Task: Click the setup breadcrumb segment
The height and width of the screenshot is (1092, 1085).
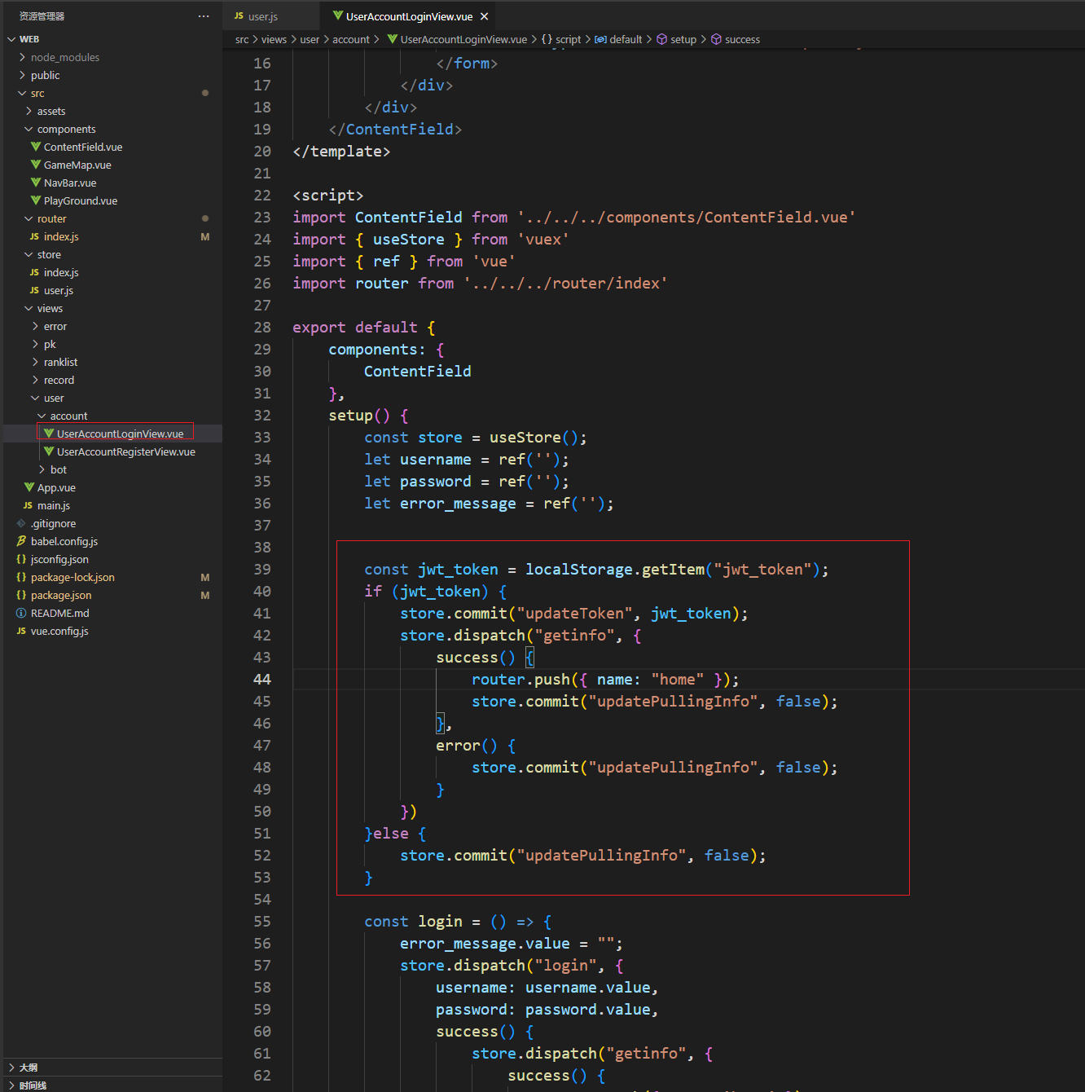Action: pyautogui.click(x=677, y=39)
